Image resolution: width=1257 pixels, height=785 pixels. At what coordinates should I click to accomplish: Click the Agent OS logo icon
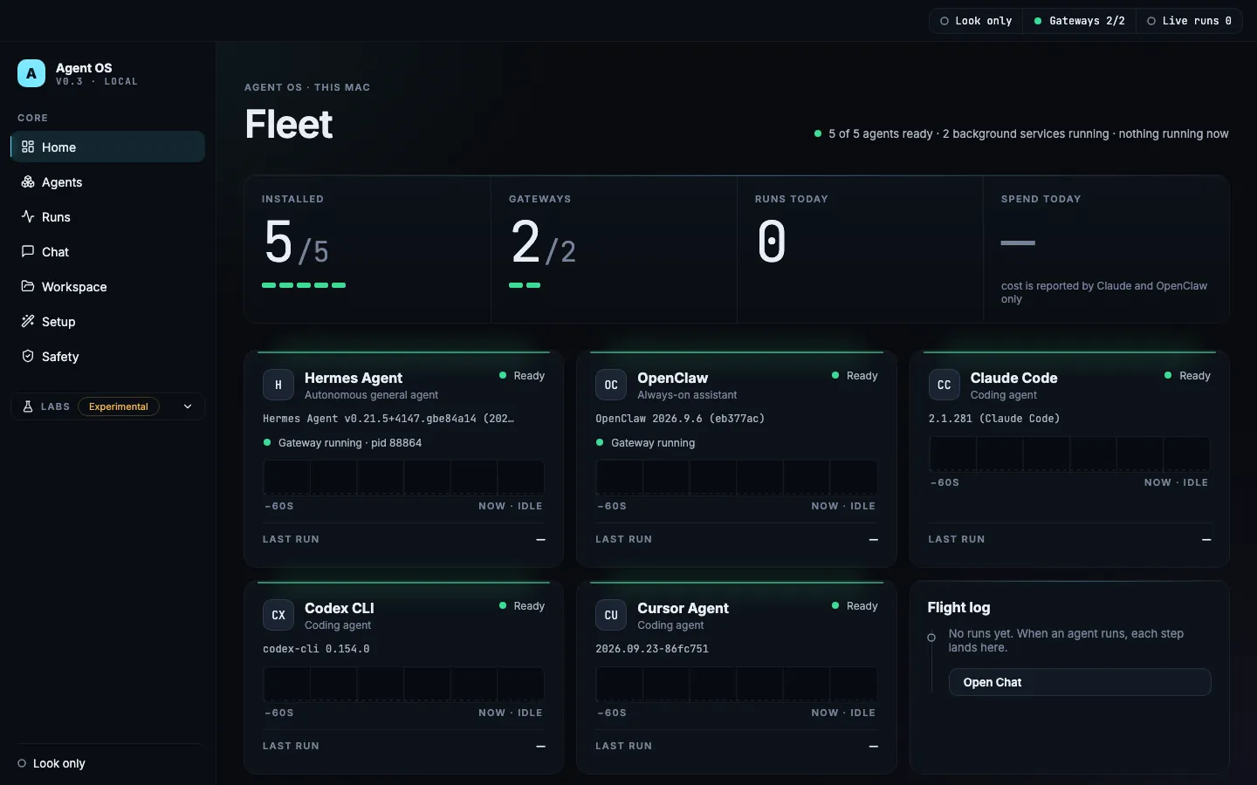(x=31, y=73)
